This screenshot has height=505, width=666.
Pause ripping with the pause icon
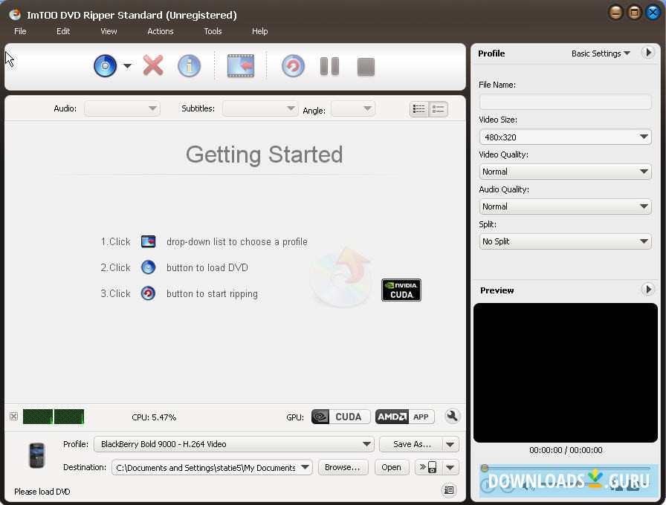[329, 65]
